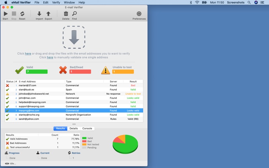Open the eMail Verifier application menu
The image size is (269, 168).
21,2
